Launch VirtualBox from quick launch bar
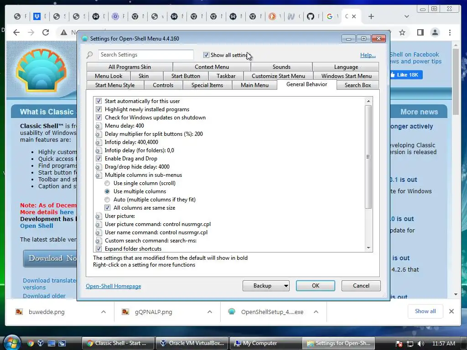Image resolution: width=467 pixels, height=350 pixels. tap(41, 343)
